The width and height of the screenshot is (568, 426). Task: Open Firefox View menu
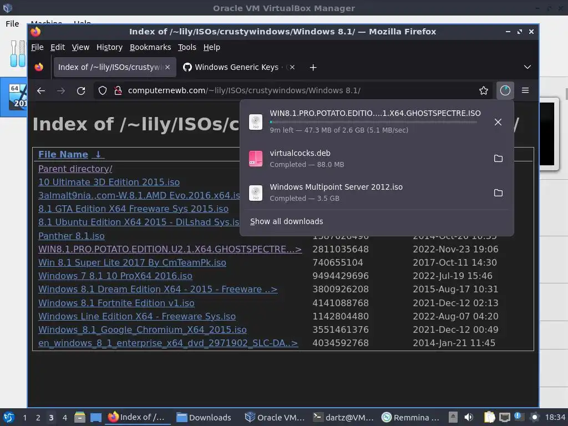click(80, 47)
